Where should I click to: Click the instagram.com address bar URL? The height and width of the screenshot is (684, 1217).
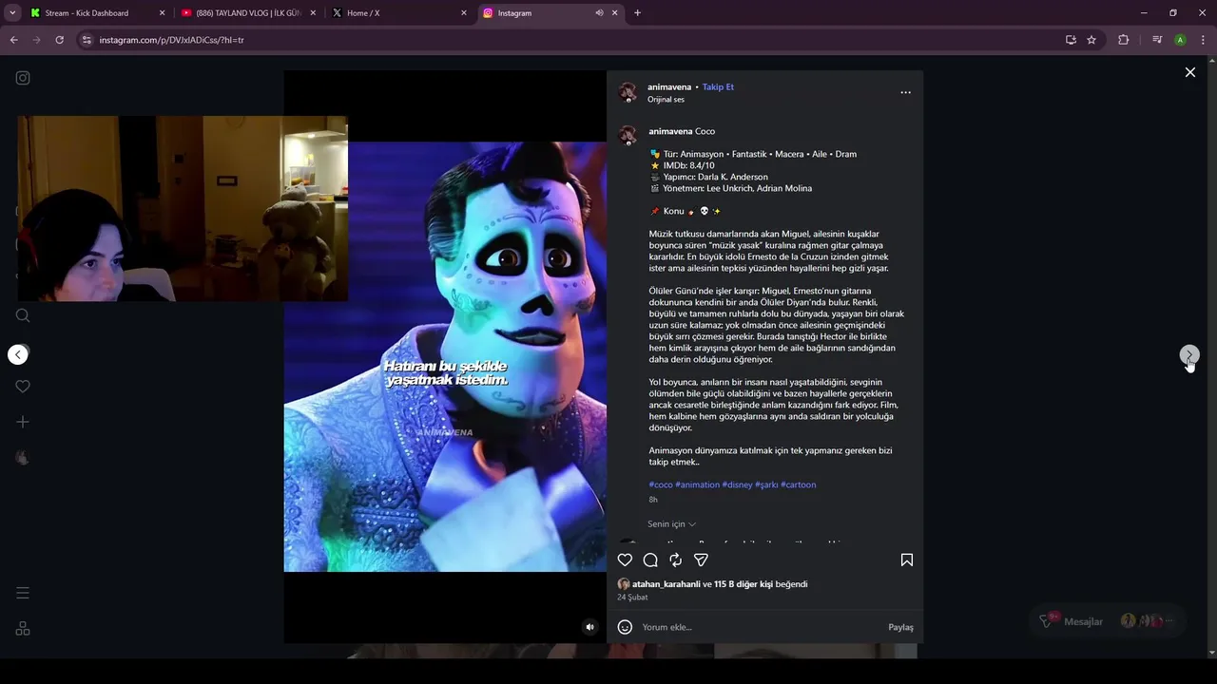coord(172,40)
